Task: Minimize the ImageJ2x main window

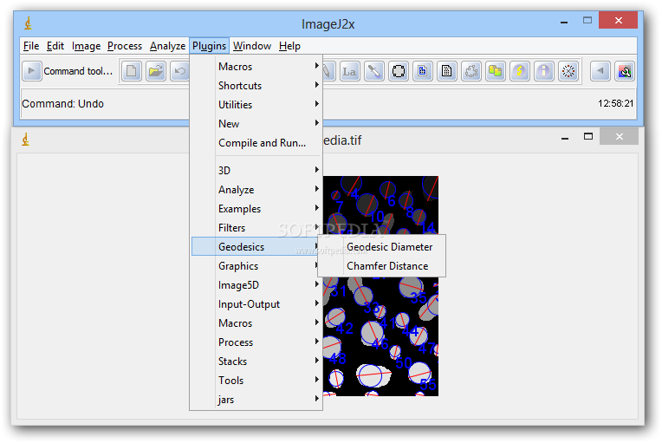Action: [564, 21]
